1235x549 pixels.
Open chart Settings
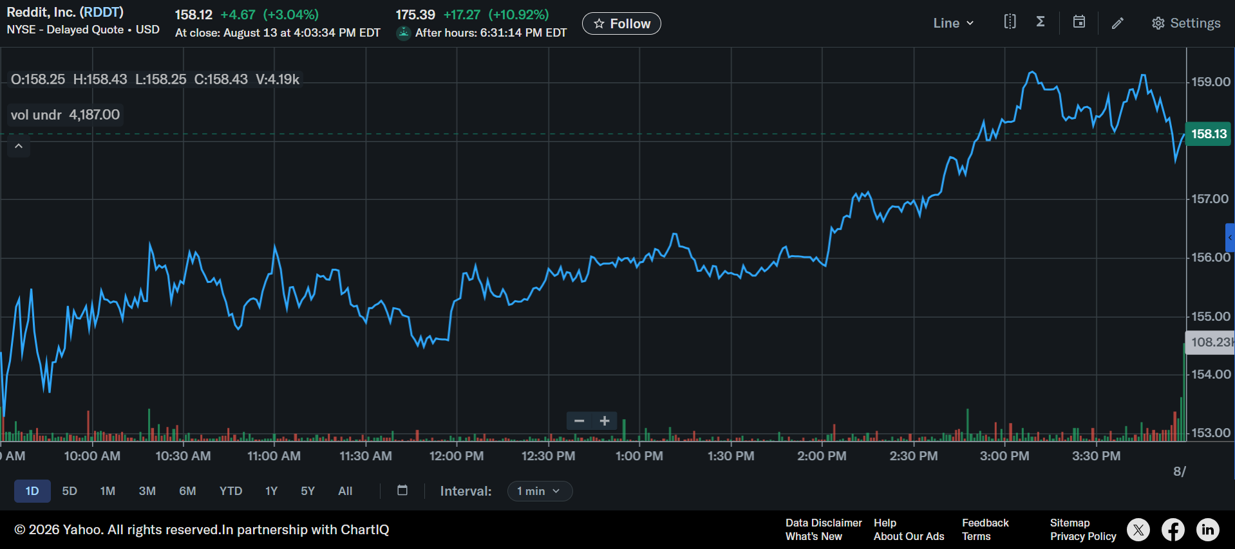click(x=1186, y=23)
